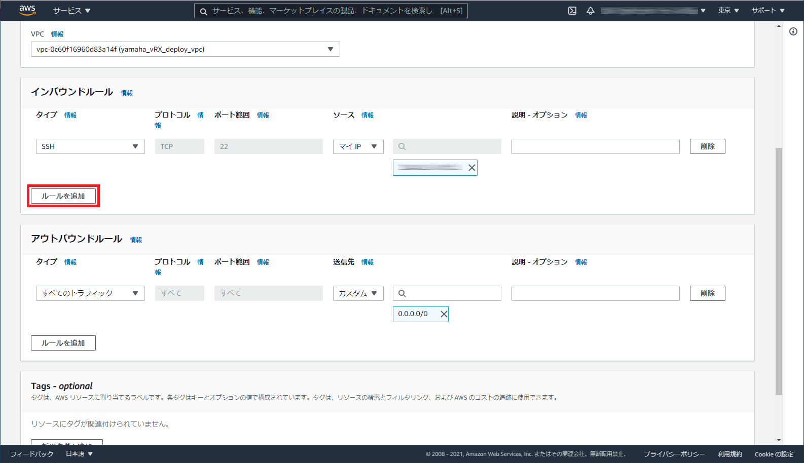Viewport: 804px width, 463px height.
Task: Open the サービス menu
Action: [x=71, y=11]
